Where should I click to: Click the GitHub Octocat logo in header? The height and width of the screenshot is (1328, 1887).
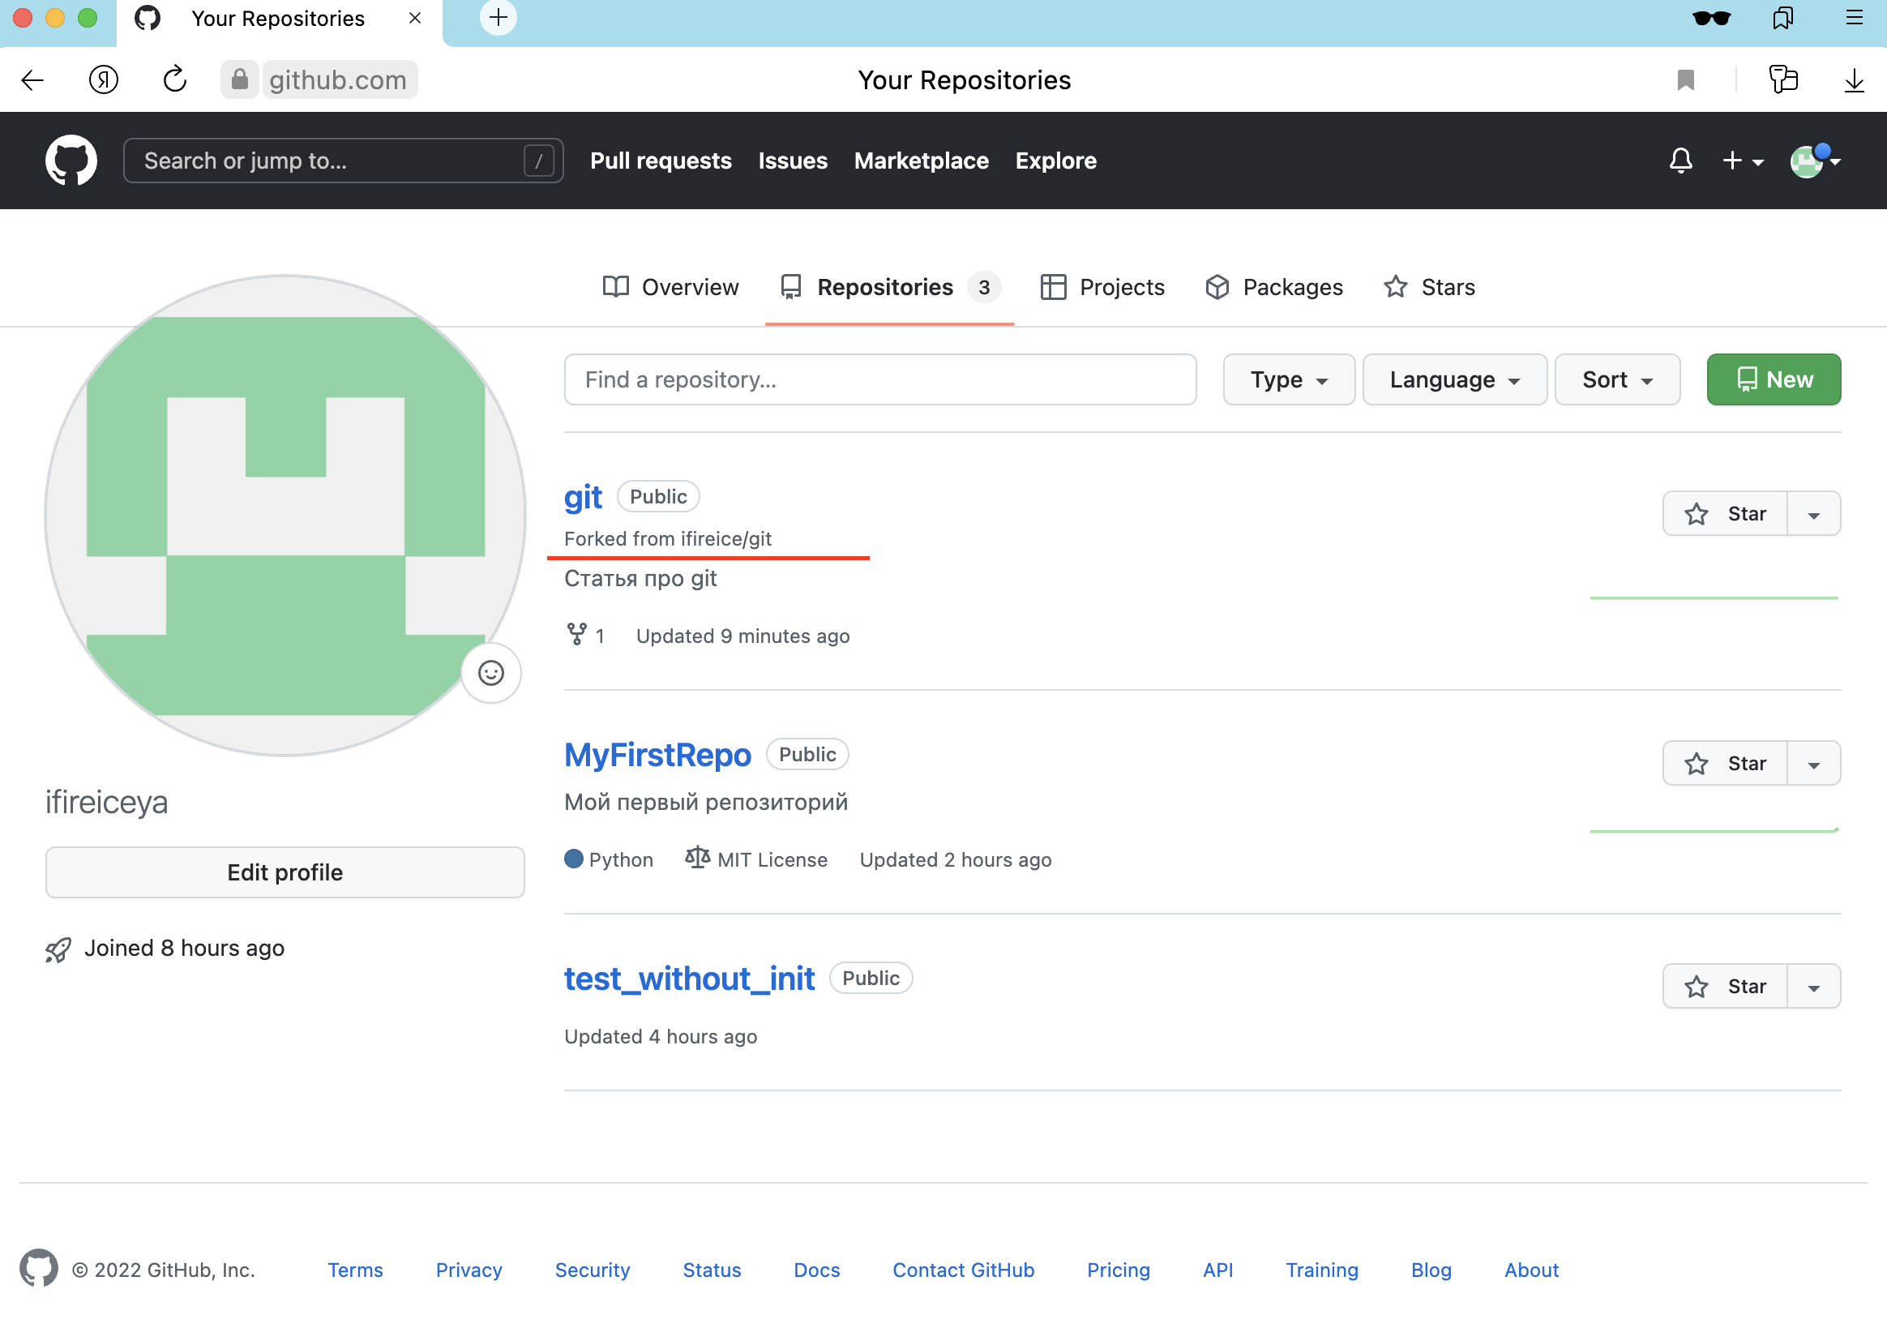(71, 161)
